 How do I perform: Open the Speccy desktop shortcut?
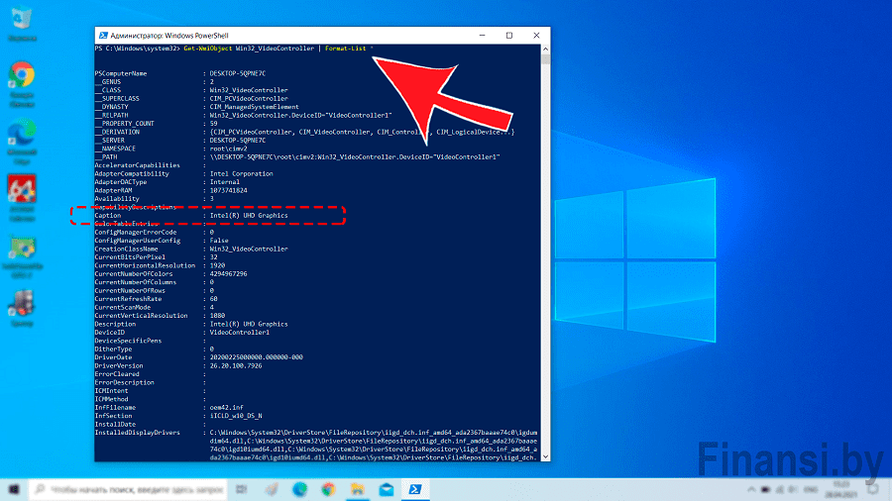click(x=22, y=308)
